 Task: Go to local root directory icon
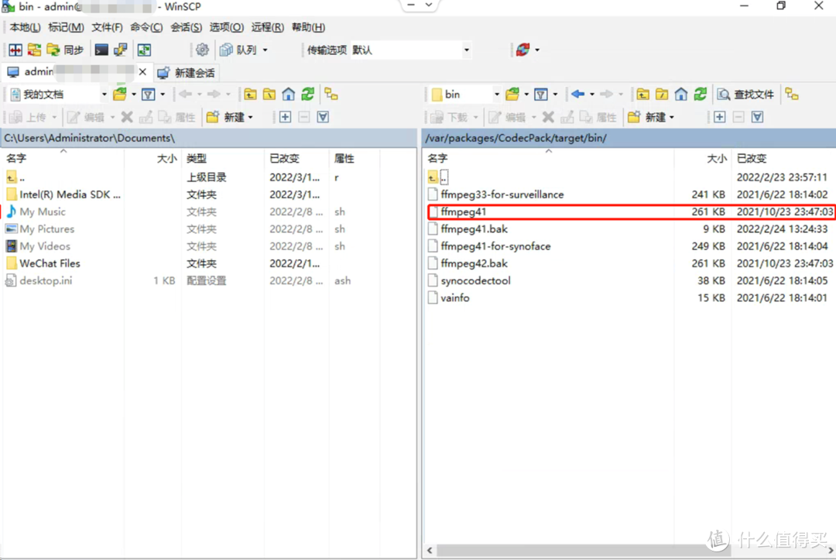click(269, 94)
